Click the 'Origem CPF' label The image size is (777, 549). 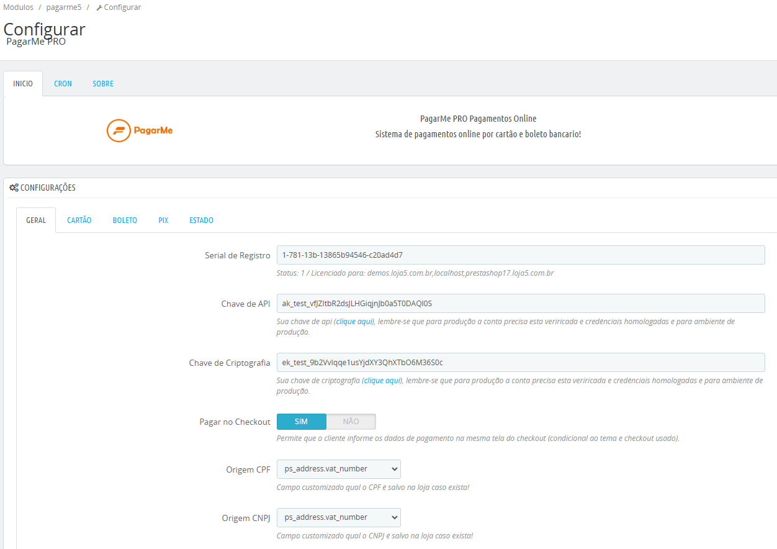pos(248,470)
